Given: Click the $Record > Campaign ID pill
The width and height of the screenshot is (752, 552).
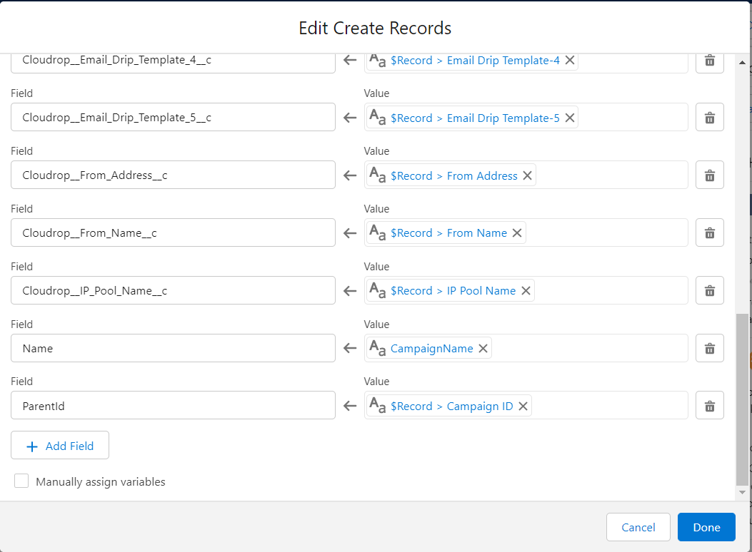Looking at the screenshot, I should point(449,406).
